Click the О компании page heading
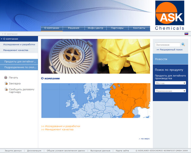Image resolution: width=191 pixels, height=153 pixels. click(x=50, y=78)
